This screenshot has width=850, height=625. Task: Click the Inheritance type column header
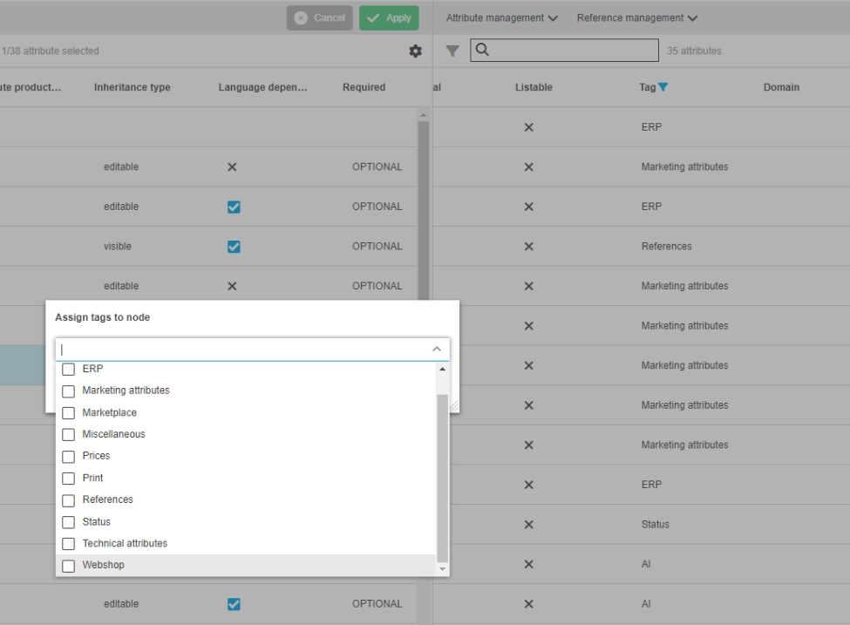pos(132,87)
